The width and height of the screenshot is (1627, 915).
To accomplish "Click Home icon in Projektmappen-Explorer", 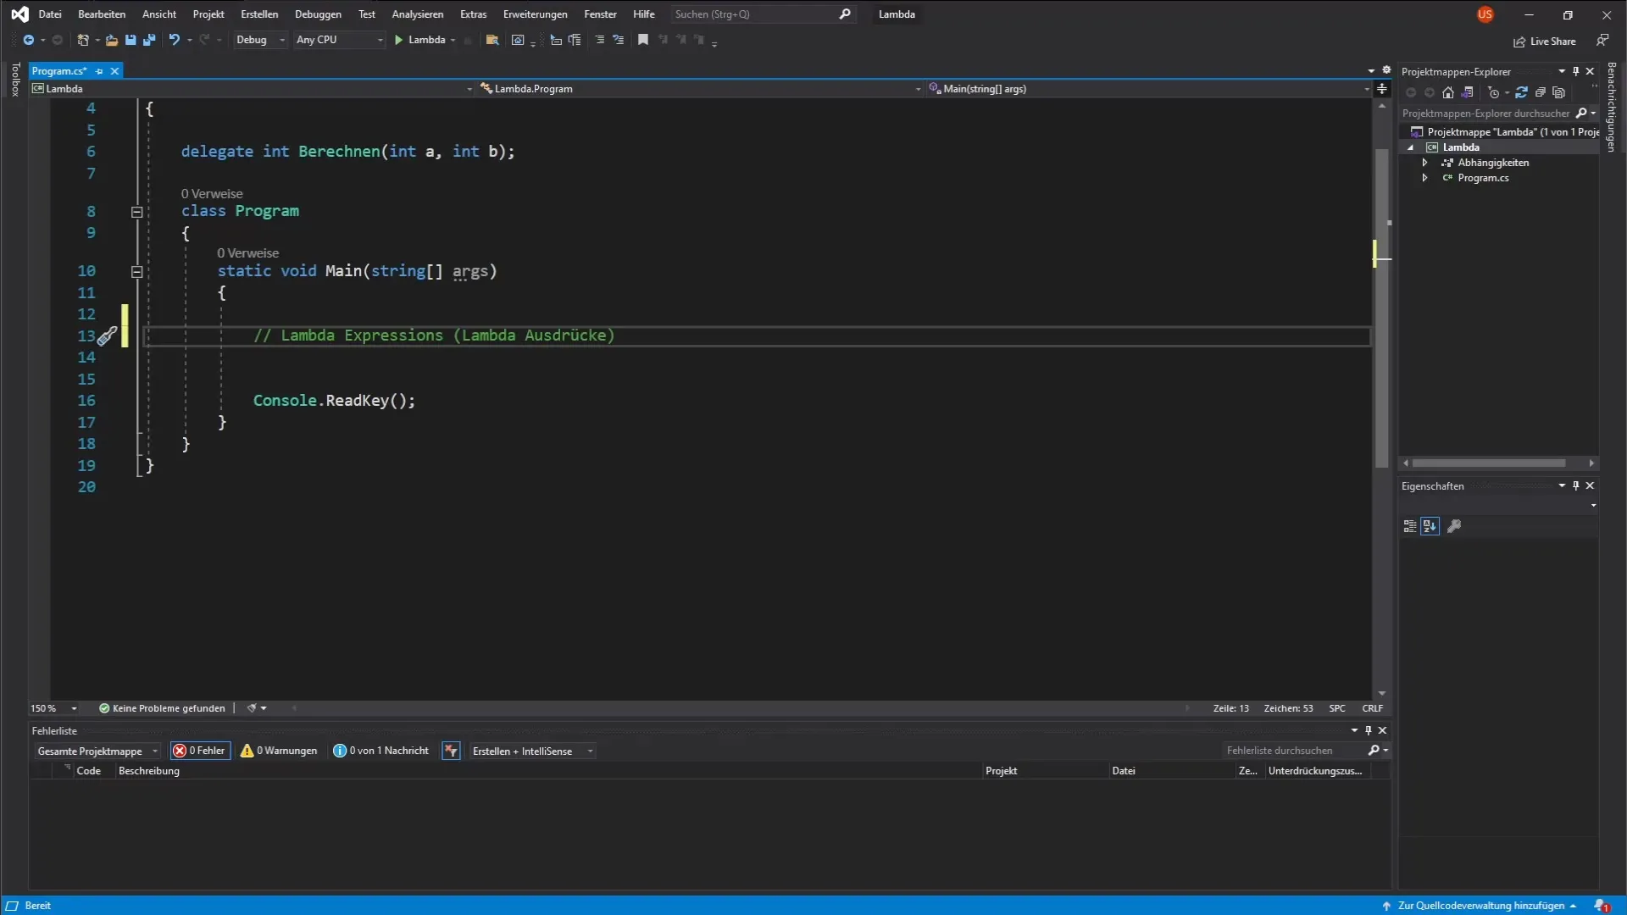I will [1448, 93].
